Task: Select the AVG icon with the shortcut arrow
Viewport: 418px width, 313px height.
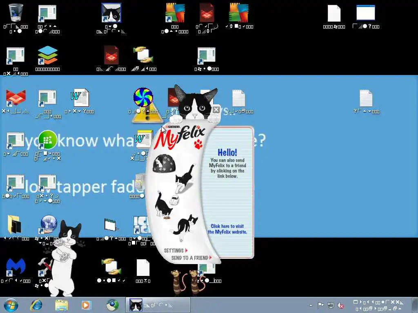Action: pos(175,13)
